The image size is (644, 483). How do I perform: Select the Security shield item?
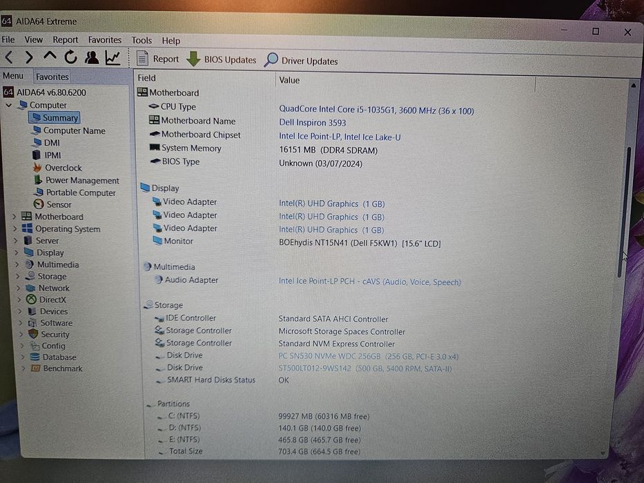pos(49,335)
